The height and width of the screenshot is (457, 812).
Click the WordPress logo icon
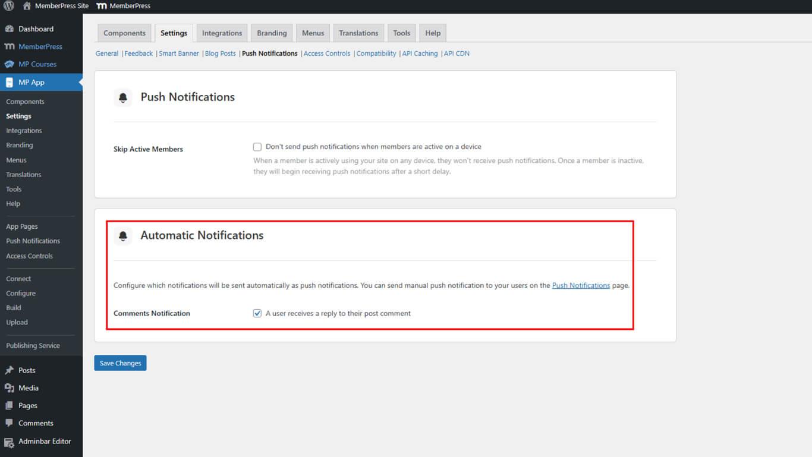click(x=8, y=6)
